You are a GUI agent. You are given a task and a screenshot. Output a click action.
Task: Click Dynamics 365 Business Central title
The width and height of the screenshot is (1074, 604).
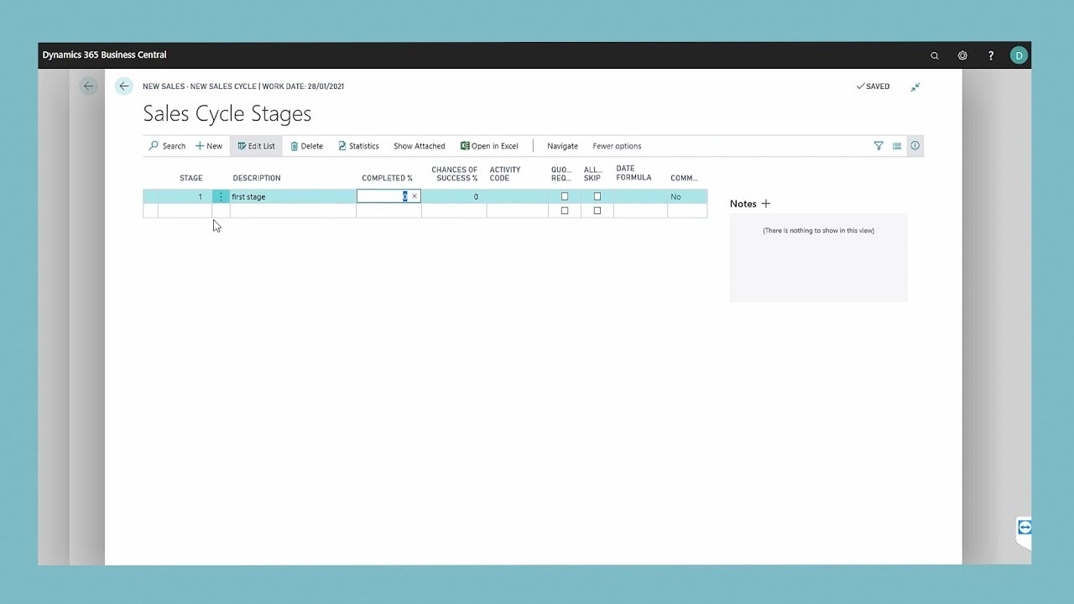(104, 55)
